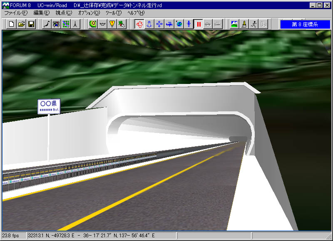
Task: Toggle the red rotate view mode button
Action: click(x=140, y=24)
